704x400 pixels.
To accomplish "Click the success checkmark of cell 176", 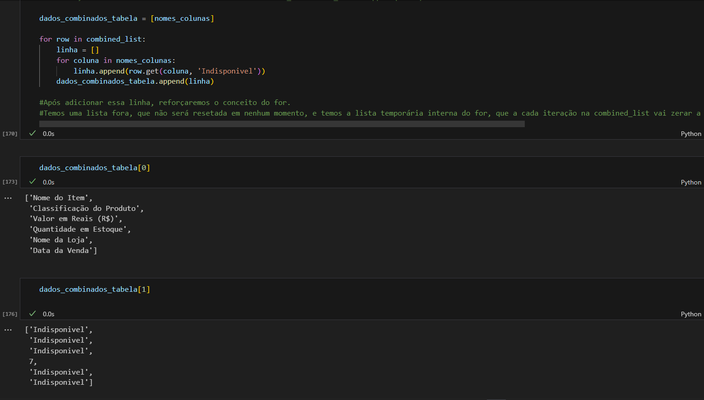I will click(32, 314).
